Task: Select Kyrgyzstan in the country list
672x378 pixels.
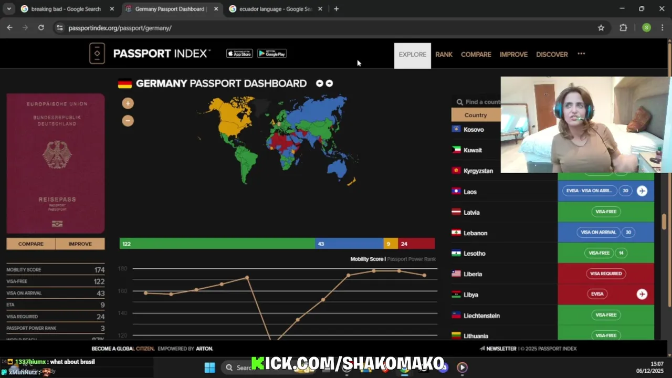Action: click(x=478, y=171)
